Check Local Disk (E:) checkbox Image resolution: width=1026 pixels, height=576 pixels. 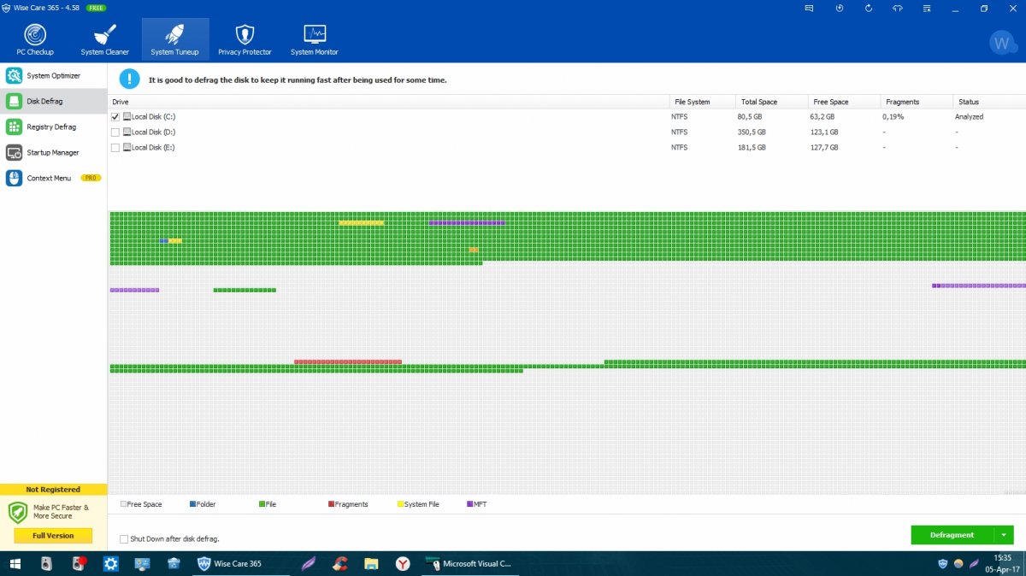tap(115, 147)
